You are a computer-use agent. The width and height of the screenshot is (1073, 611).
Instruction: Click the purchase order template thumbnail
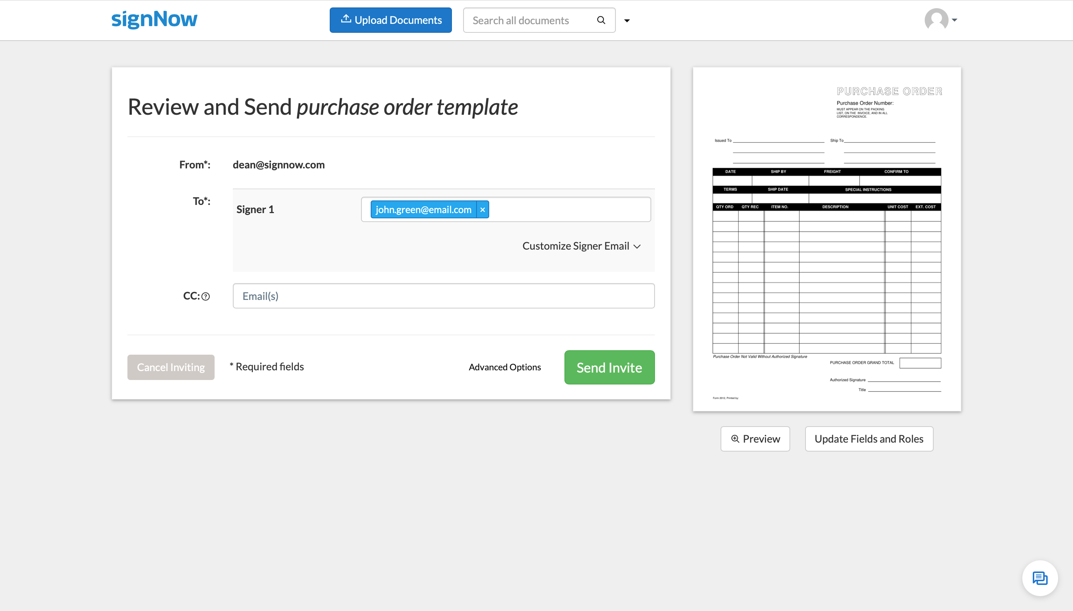click(x=827, y=239)
